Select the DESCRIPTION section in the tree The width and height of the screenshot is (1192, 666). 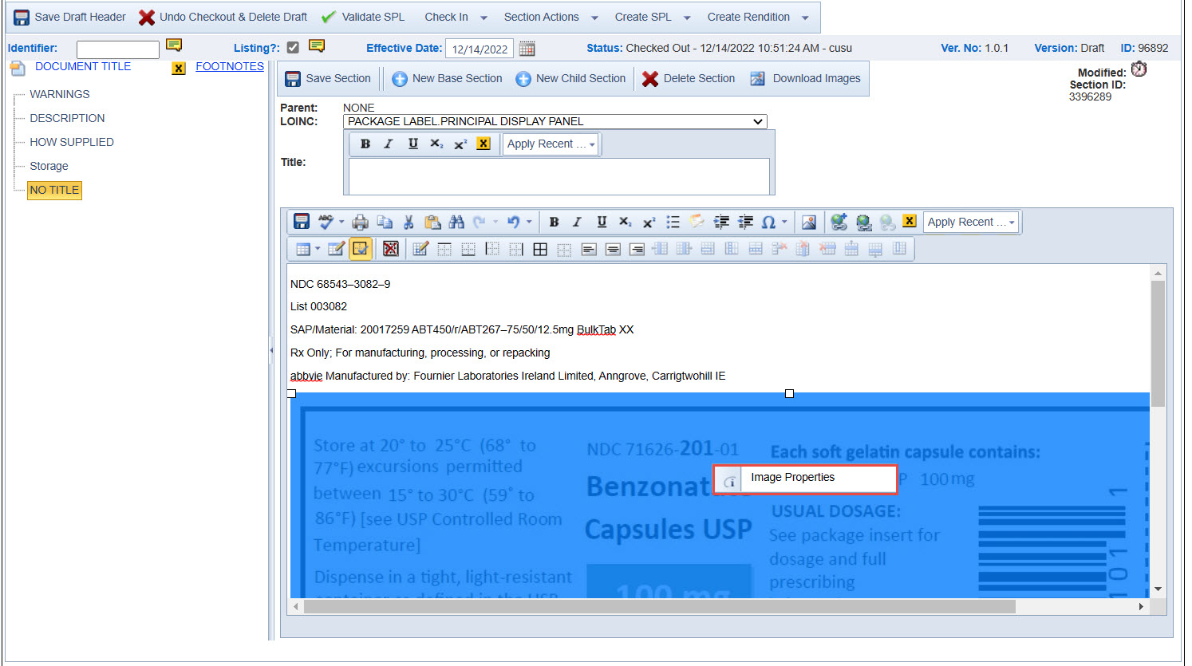(x=67, y=118)
